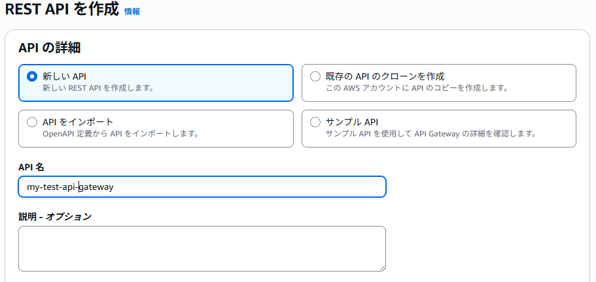Grab the 説明 text area resize handle
This screenshot has height=282, width=596.
381,267
